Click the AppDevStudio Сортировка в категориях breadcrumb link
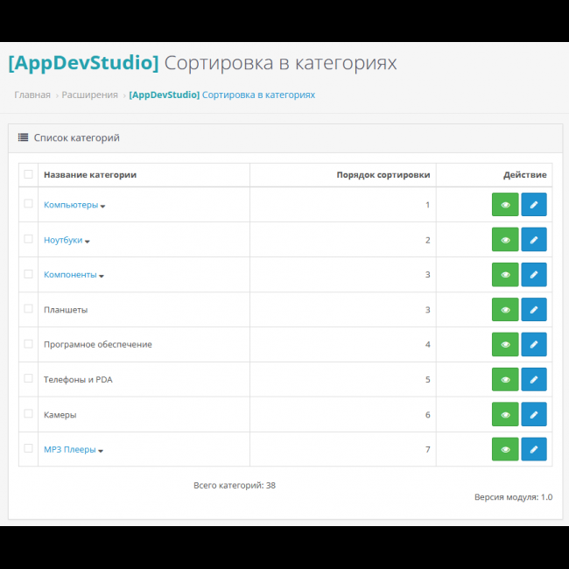The image size is (569, 569). pos(222,95)
